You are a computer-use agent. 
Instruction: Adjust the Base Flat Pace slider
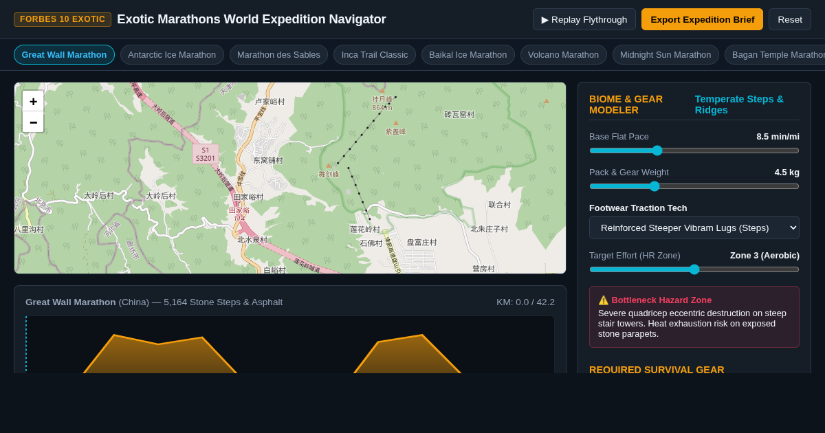[694, 151]
